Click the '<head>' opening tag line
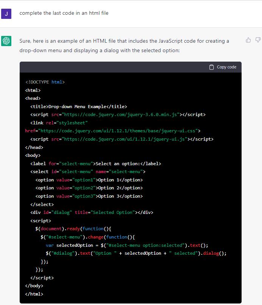The image size is (262, 305). tap(33, 98)
